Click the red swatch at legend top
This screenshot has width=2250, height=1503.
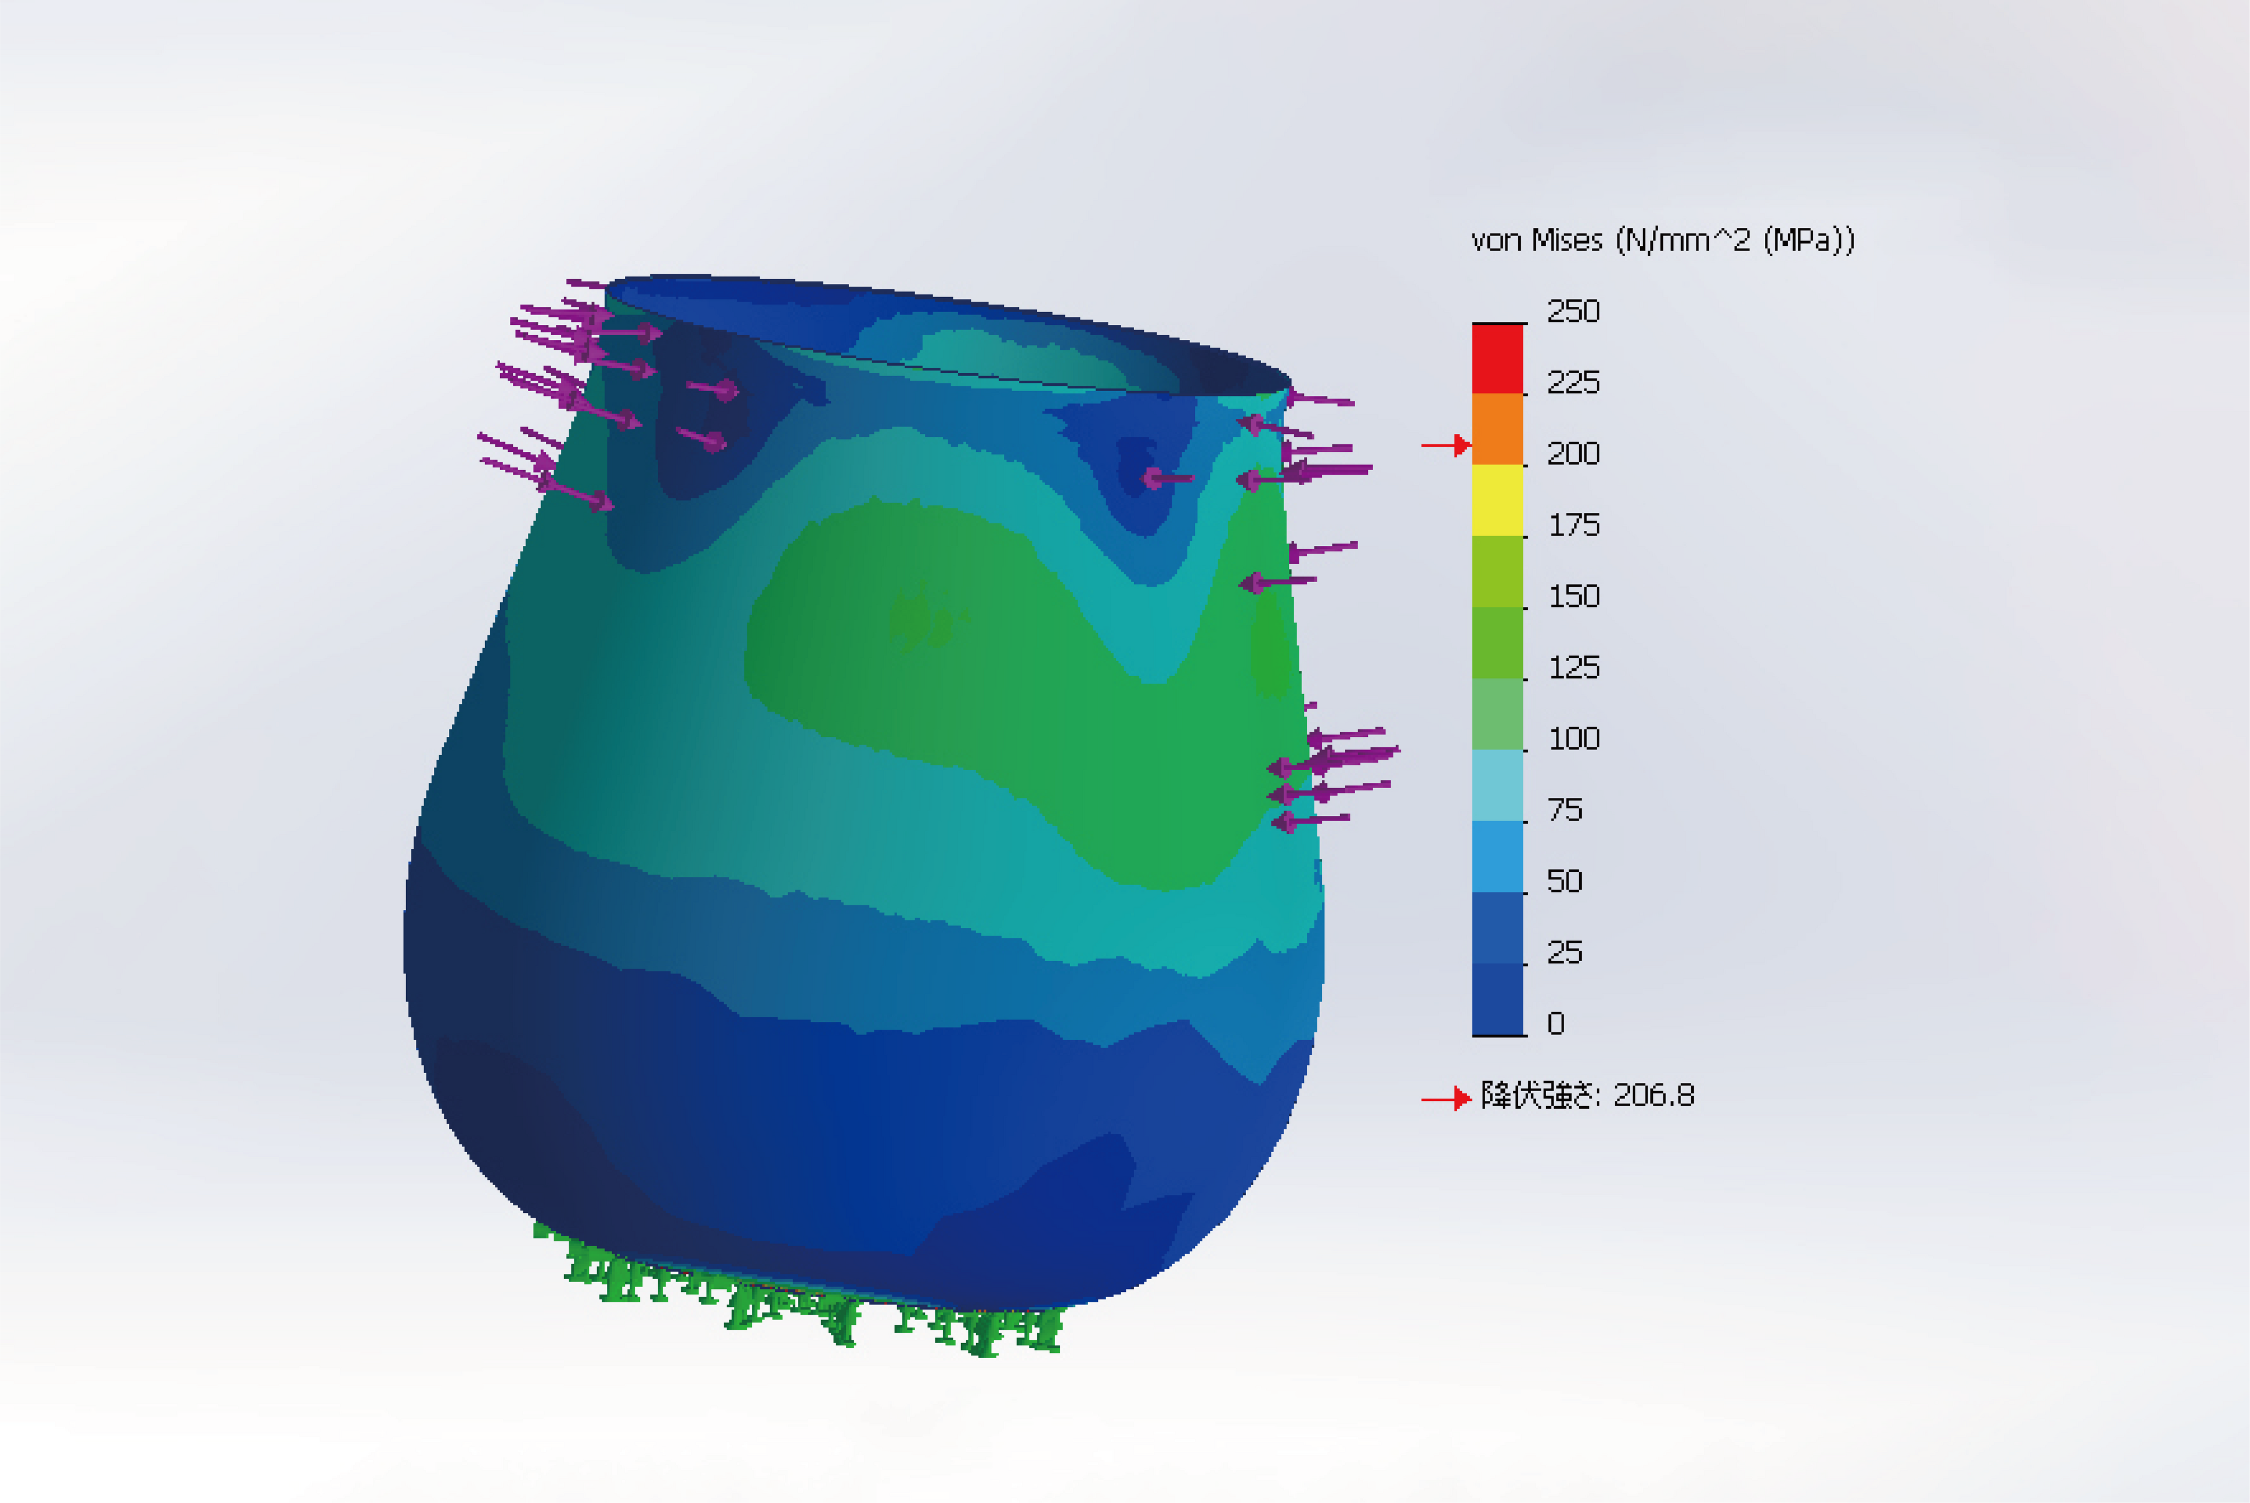1497,358
